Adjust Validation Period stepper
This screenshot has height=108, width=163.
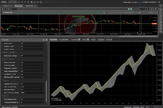[x=44, y=84]
